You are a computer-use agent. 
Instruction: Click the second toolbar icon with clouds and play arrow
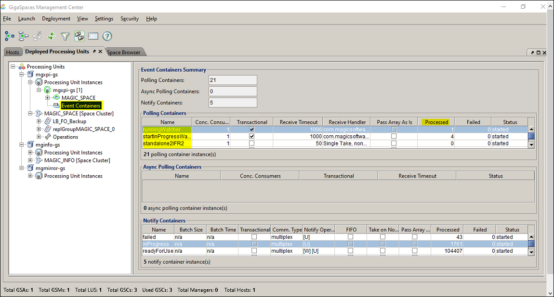(24, 36)
